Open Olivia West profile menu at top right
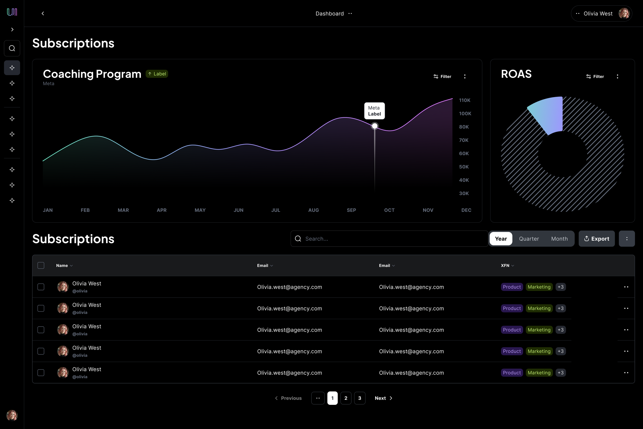The width and height of the screenshot is (643, 429). 601,13
